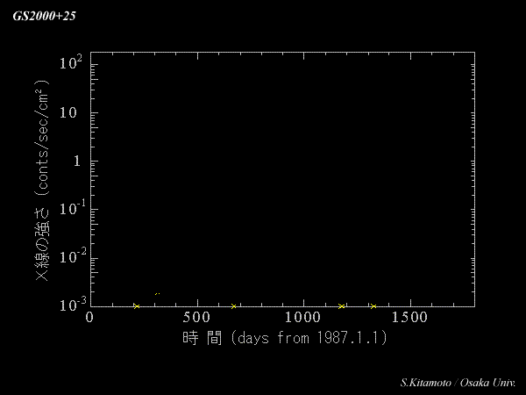The height and width of the screenshot is (395, 526).
Task: Click the 500 tick label on x-axis
Action: [x=196, y=318]
